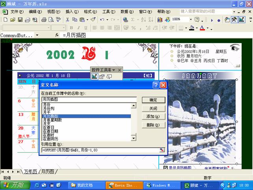Click the Windows 开始 Start button

pos(15,185)
